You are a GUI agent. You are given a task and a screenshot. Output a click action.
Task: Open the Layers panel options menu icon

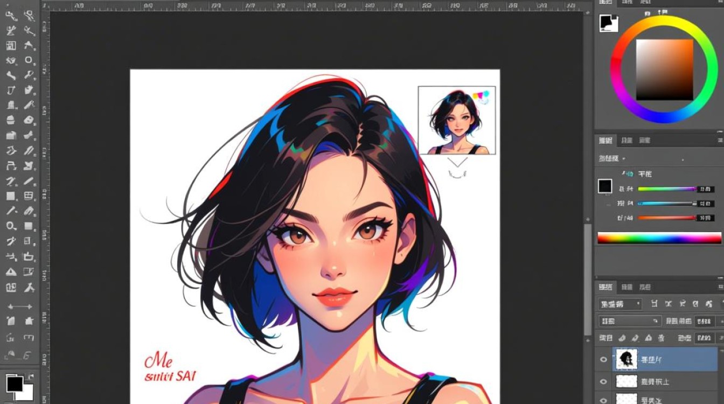720,287
